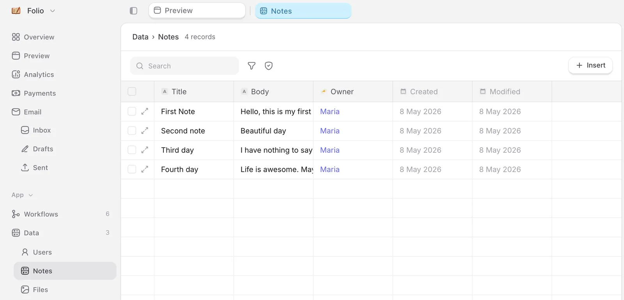Click the shield permissions icon

click(269, 66)
